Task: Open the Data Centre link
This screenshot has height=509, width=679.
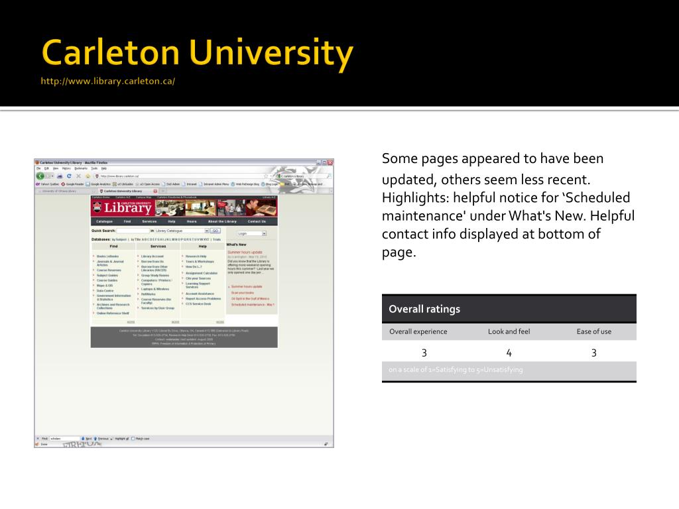Action: 105,291
